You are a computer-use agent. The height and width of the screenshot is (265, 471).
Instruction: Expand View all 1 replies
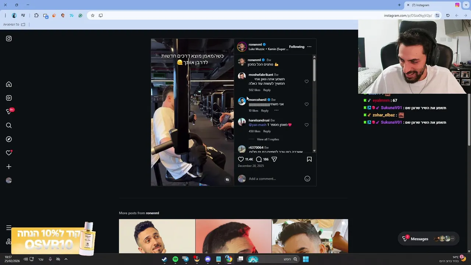268,139
